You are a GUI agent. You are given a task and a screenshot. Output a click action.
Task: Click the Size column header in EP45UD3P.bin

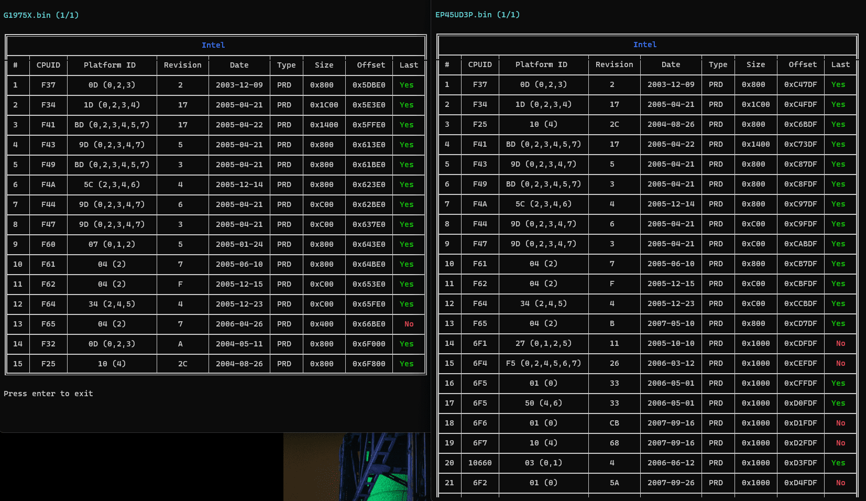(755, 64)
